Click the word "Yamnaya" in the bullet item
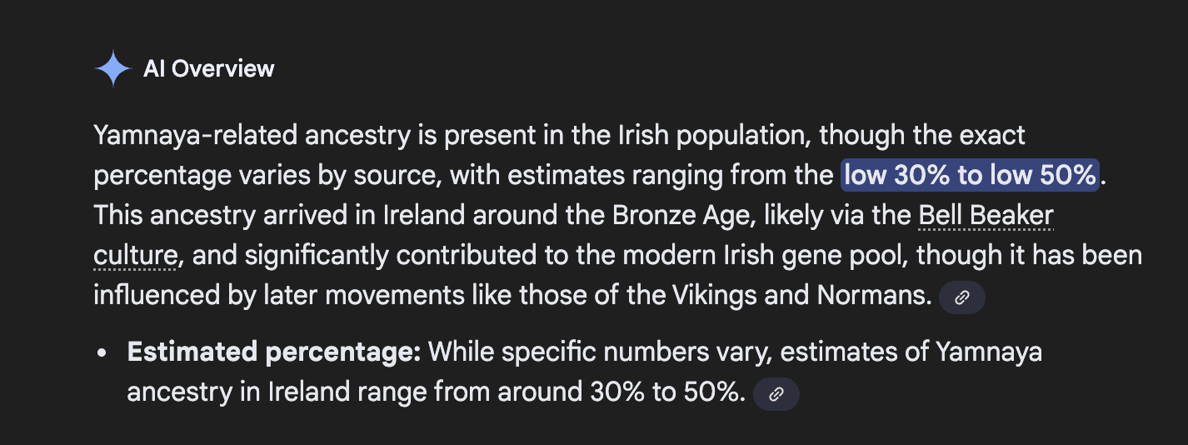The height and width of the screenshot is (445, 1188). tap(989, 352)
